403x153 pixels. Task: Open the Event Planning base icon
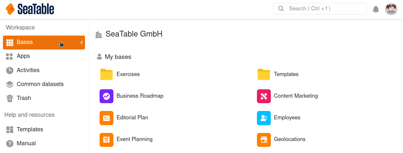coord(106,139)
